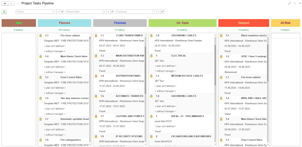This screenshot has height=147, width=302.
Task: Click lock icon on Fire hose cabinet in Planned
Action: click(41, 36)
